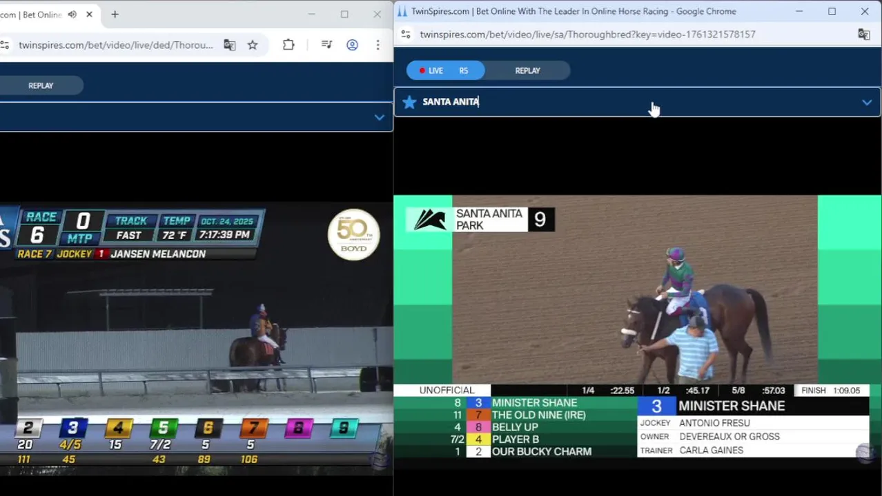Click the Boyd 50th anniversary logo
The width and height of the screenshot is (882, 496).
click(x=354, y=234)
